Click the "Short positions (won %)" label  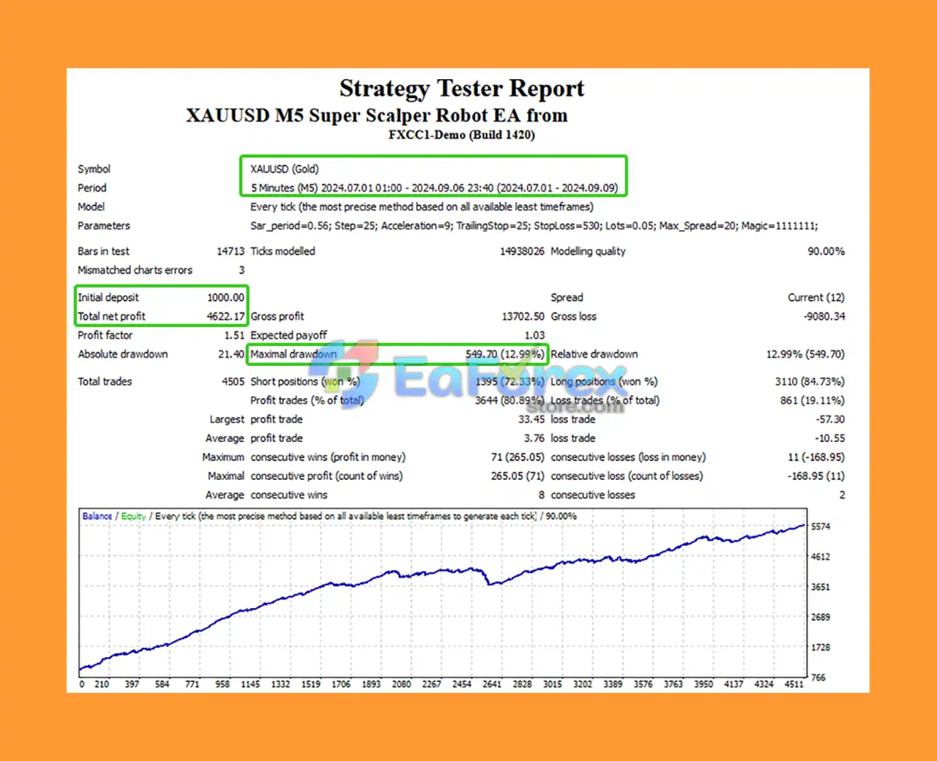coord(305,382)
